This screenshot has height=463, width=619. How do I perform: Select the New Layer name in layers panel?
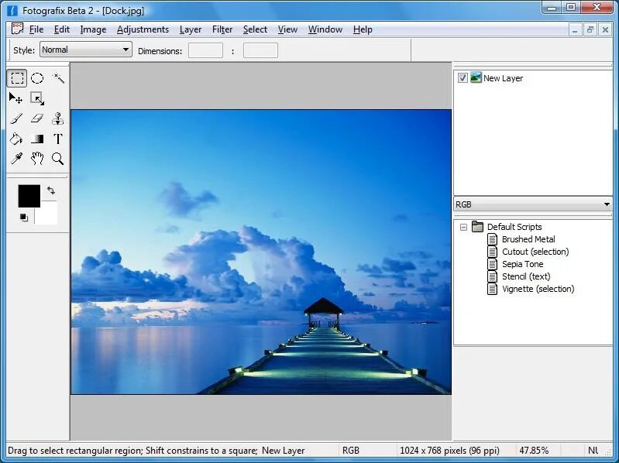coord(503,78)
